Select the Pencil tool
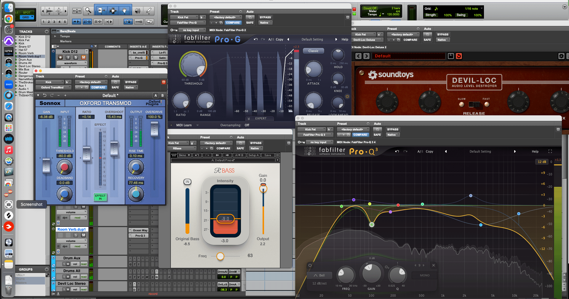This screenshot has width=569, height=299. click(149, 11)
